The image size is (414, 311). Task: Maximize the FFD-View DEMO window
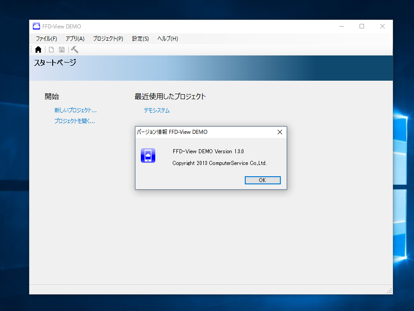point(362,26)
